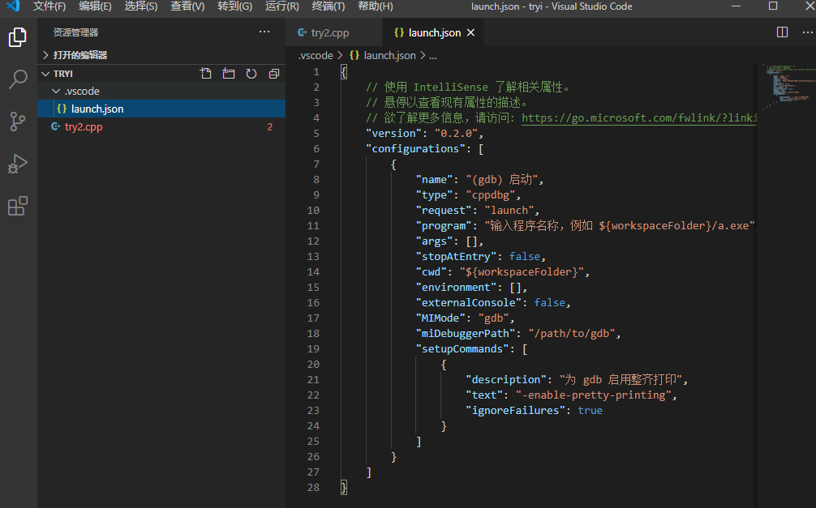816x508 pixels.
Task: Open explorer panel more actions menu
Action: click(264, 32)
